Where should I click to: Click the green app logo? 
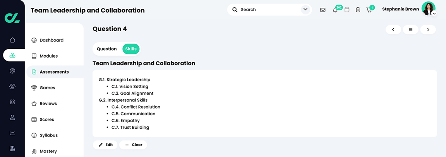tap(12, 17)
